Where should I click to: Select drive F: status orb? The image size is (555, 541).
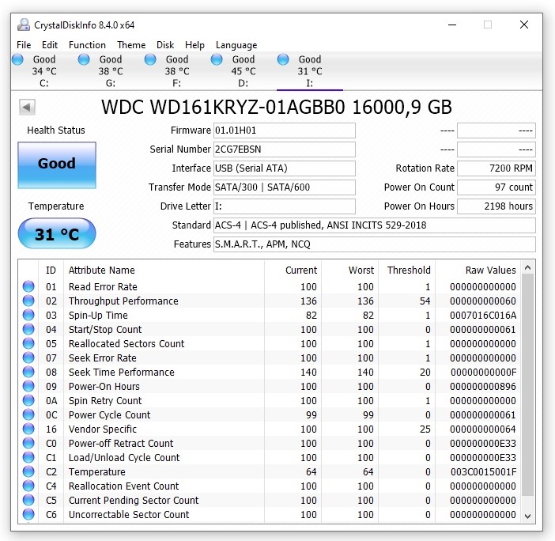pos(150,59)
